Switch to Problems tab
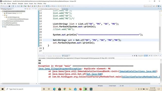This screenshot has height=91, width=162. (x=42, y=56)
